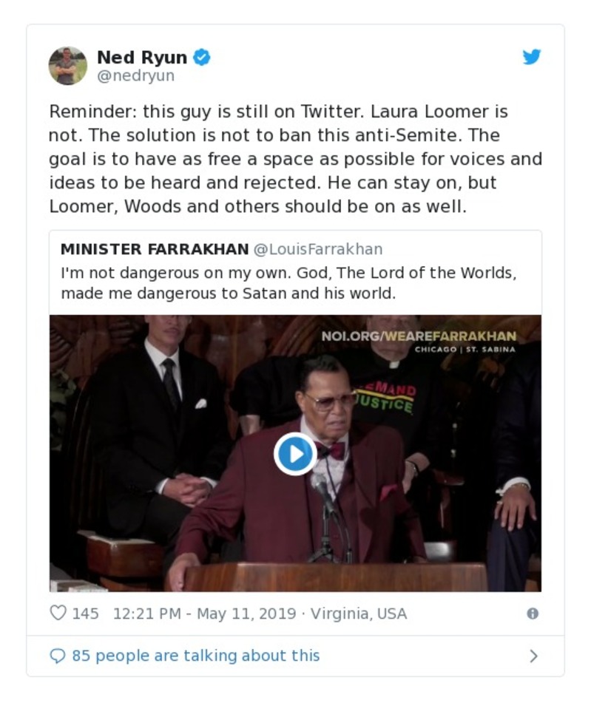Click the NOI.ORG/WEAREFARRAKHAN watermark in the video
Image resolution: width=591 pixels, height=703 pixels.
point(419,336)
